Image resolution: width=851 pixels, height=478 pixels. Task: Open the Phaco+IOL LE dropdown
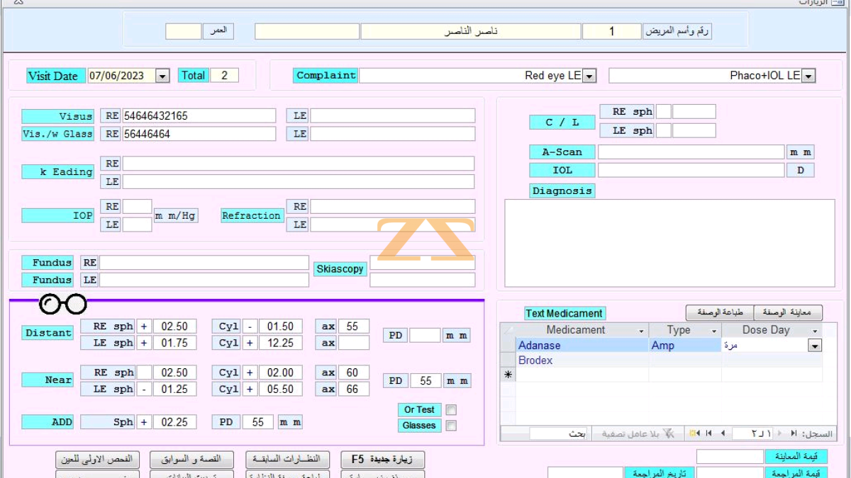(x=808, y=76)
